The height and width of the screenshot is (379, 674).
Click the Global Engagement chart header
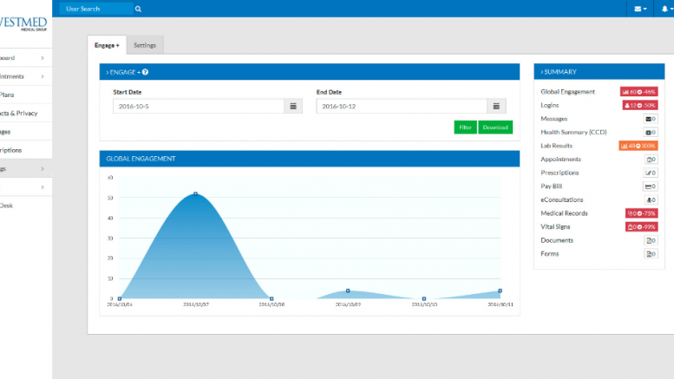pos(310,159)
